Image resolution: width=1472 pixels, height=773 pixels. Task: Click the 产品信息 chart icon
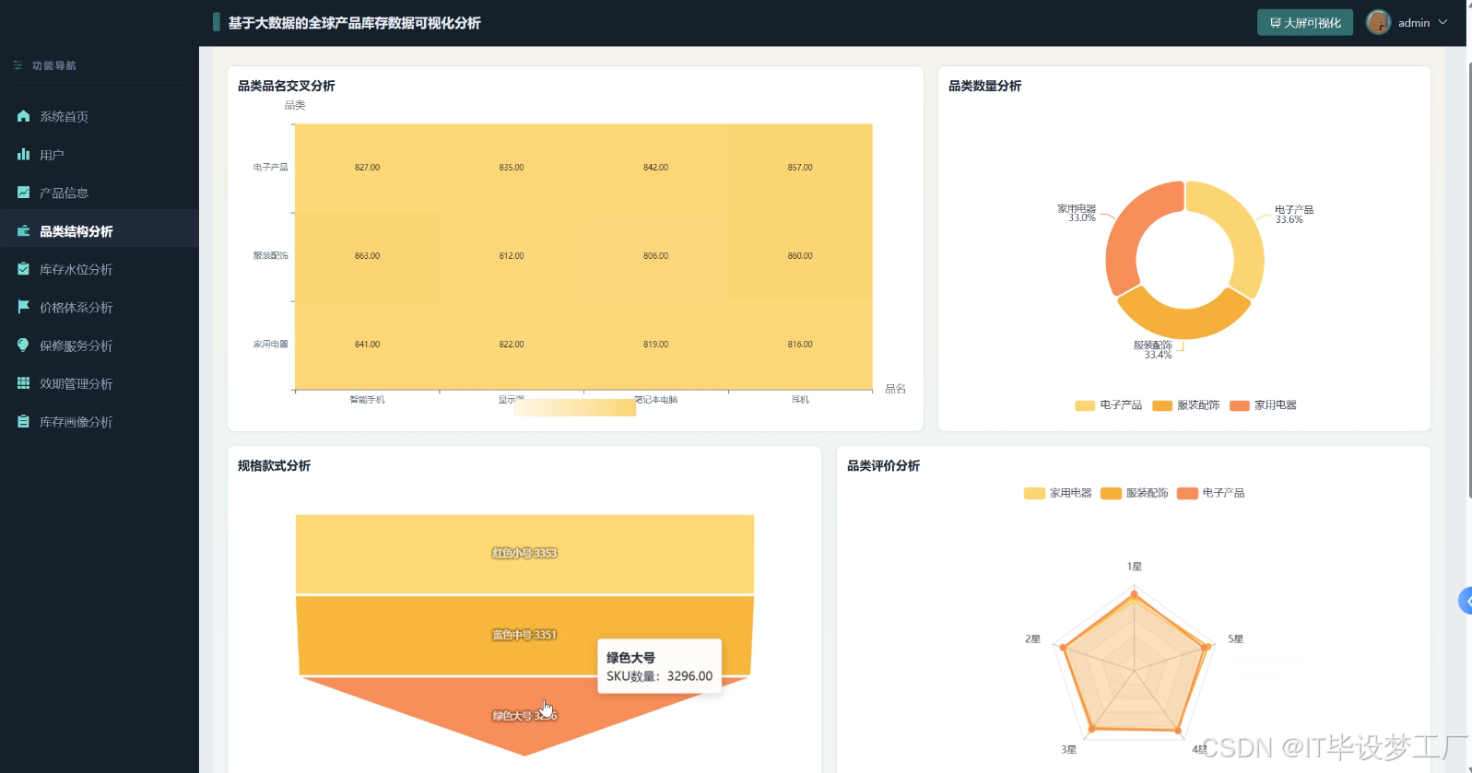pos(24,193)
